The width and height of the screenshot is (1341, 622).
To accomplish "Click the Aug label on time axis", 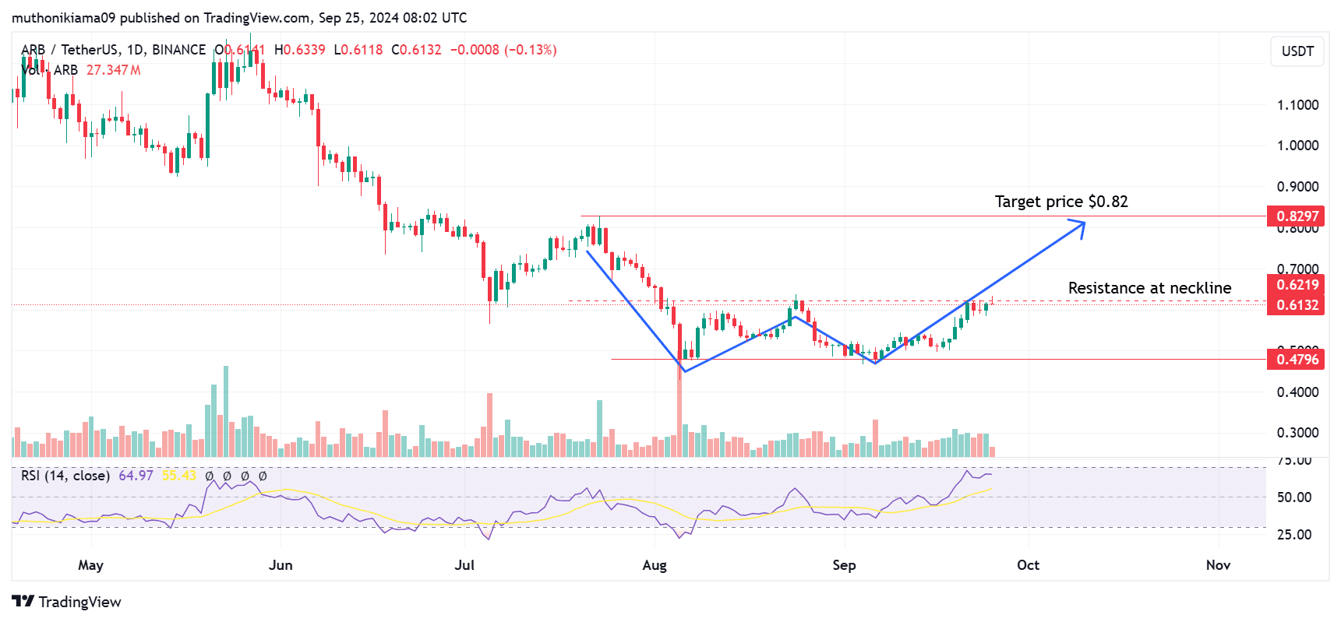I will click(655, 565).
